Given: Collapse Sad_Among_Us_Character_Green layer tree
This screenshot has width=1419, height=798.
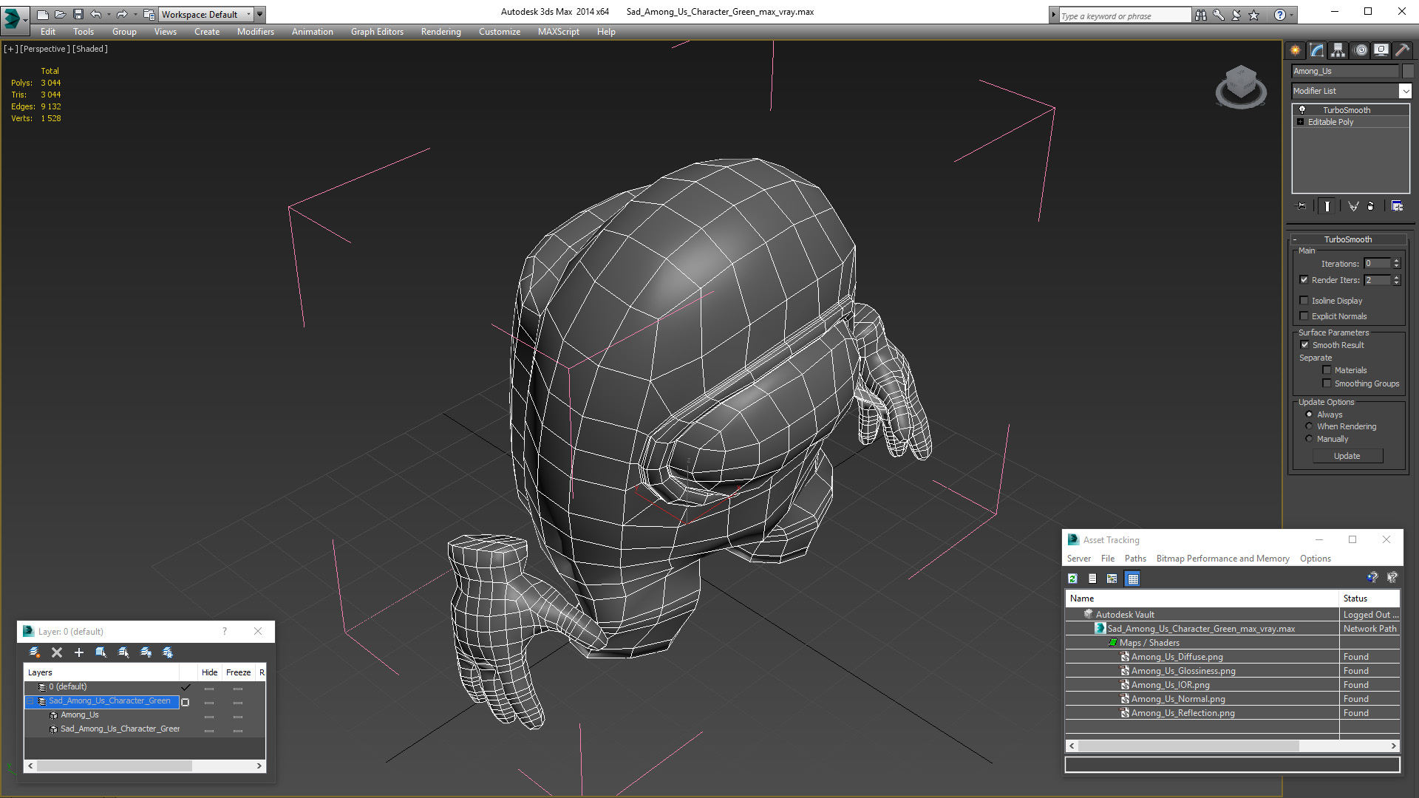Looking at the screenshot, I should point(31,701).
